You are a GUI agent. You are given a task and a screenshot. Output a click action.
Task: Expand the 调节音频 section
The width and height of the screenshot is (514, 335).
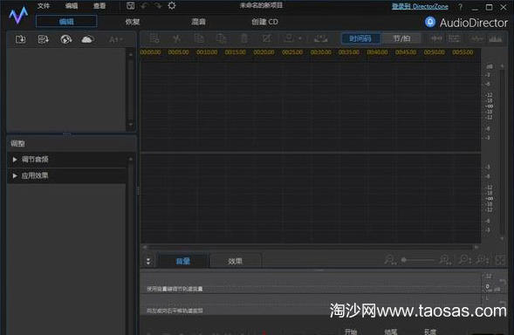(x=66, y=160)
